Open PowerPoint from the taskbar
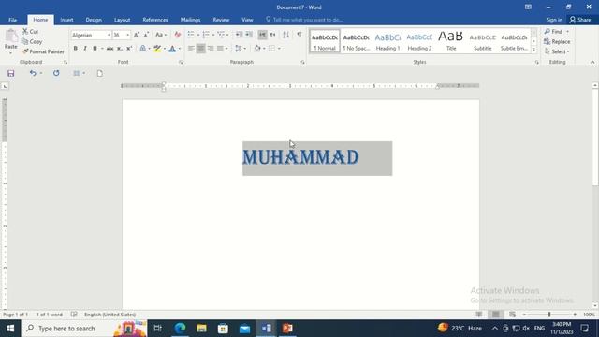The height and width of the screenshot is (337, 599). point(287,329)
